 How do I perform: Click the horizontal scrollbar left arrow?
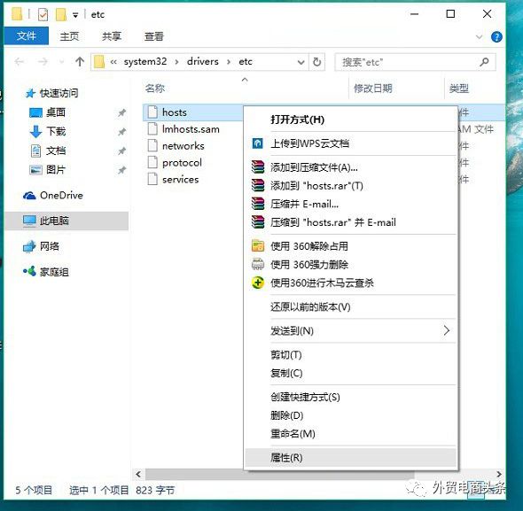138,474
